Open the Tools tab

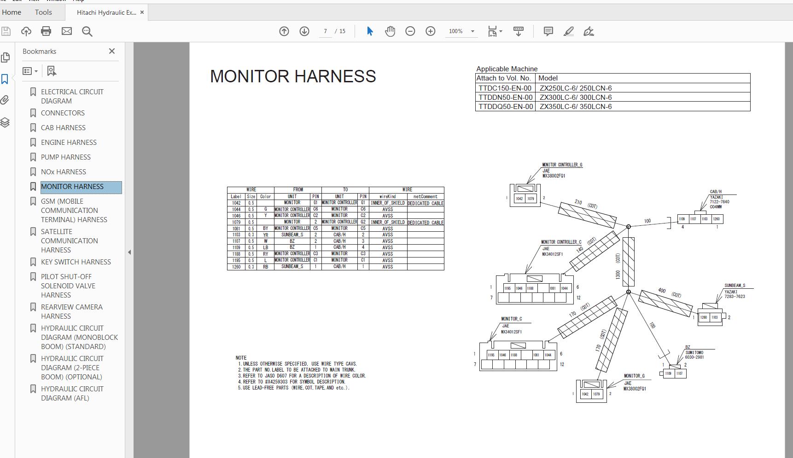tap(43, 12)
